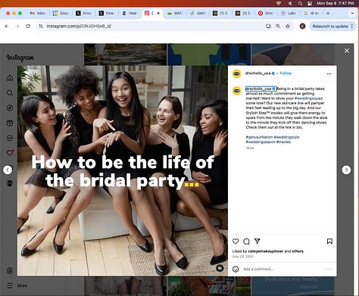
Task: Open the #weddingstyle hashtag
Action: point(286,137)
